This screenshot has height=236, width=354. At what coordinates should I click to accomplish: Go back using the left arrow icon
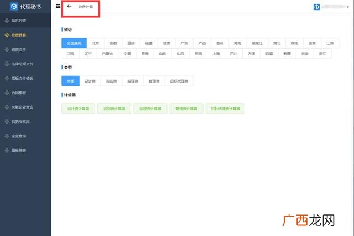69,6
